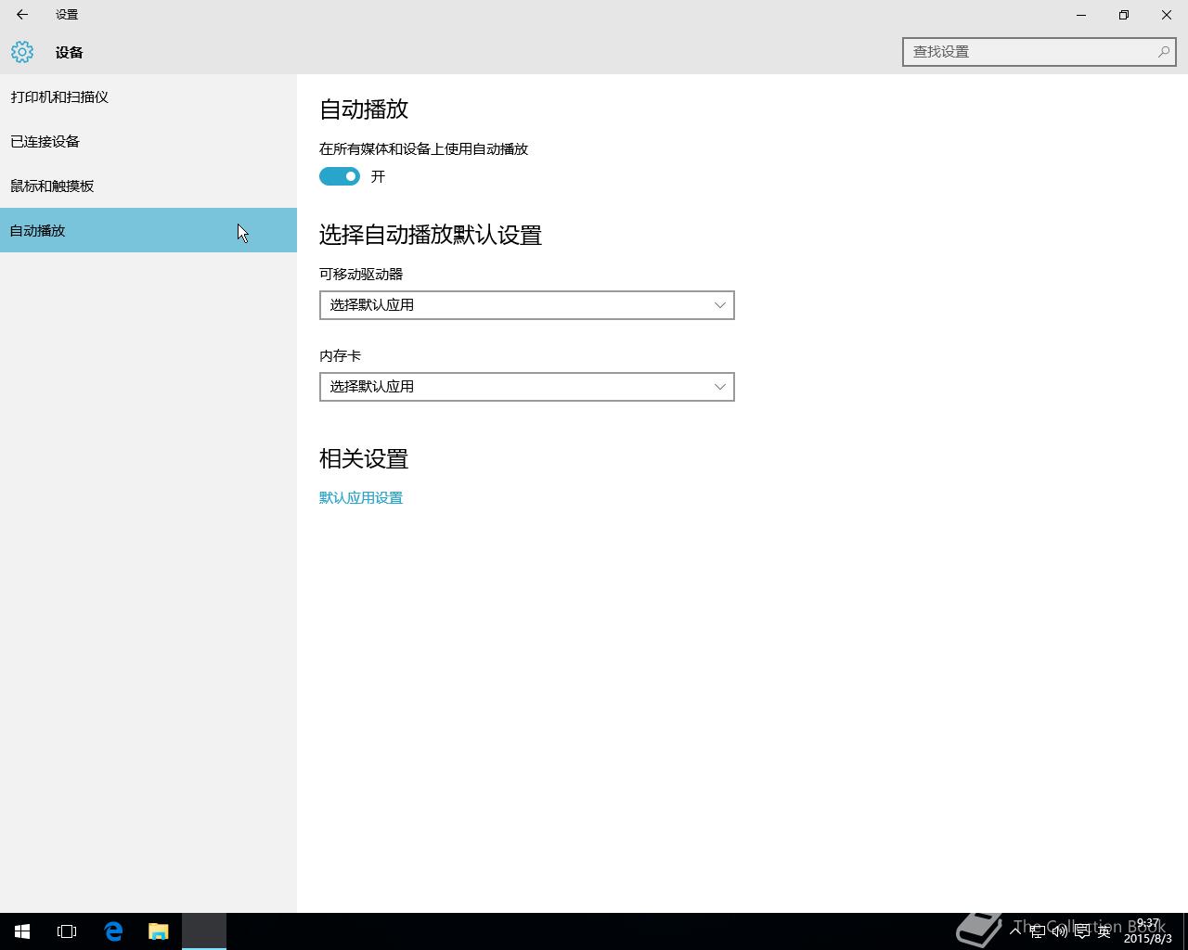This screenshot has width=1188, height=950.
Task: Open Task View from the taskbar
Action: (67, 931)
